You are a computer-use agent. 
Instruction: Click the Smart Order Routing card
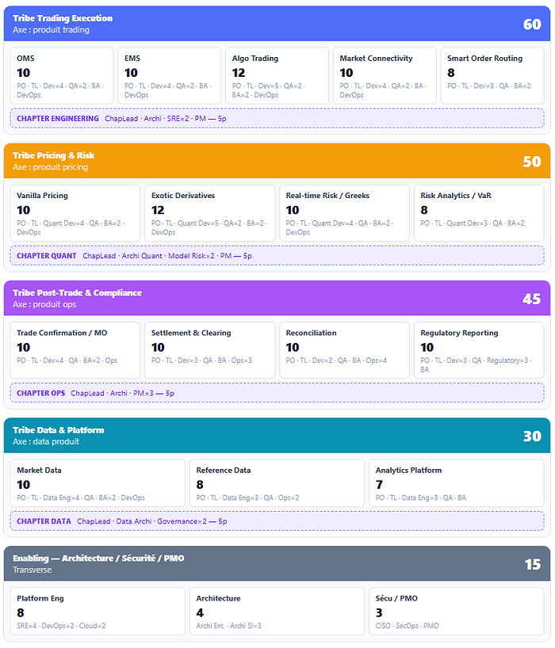click(x=492, y=75)
